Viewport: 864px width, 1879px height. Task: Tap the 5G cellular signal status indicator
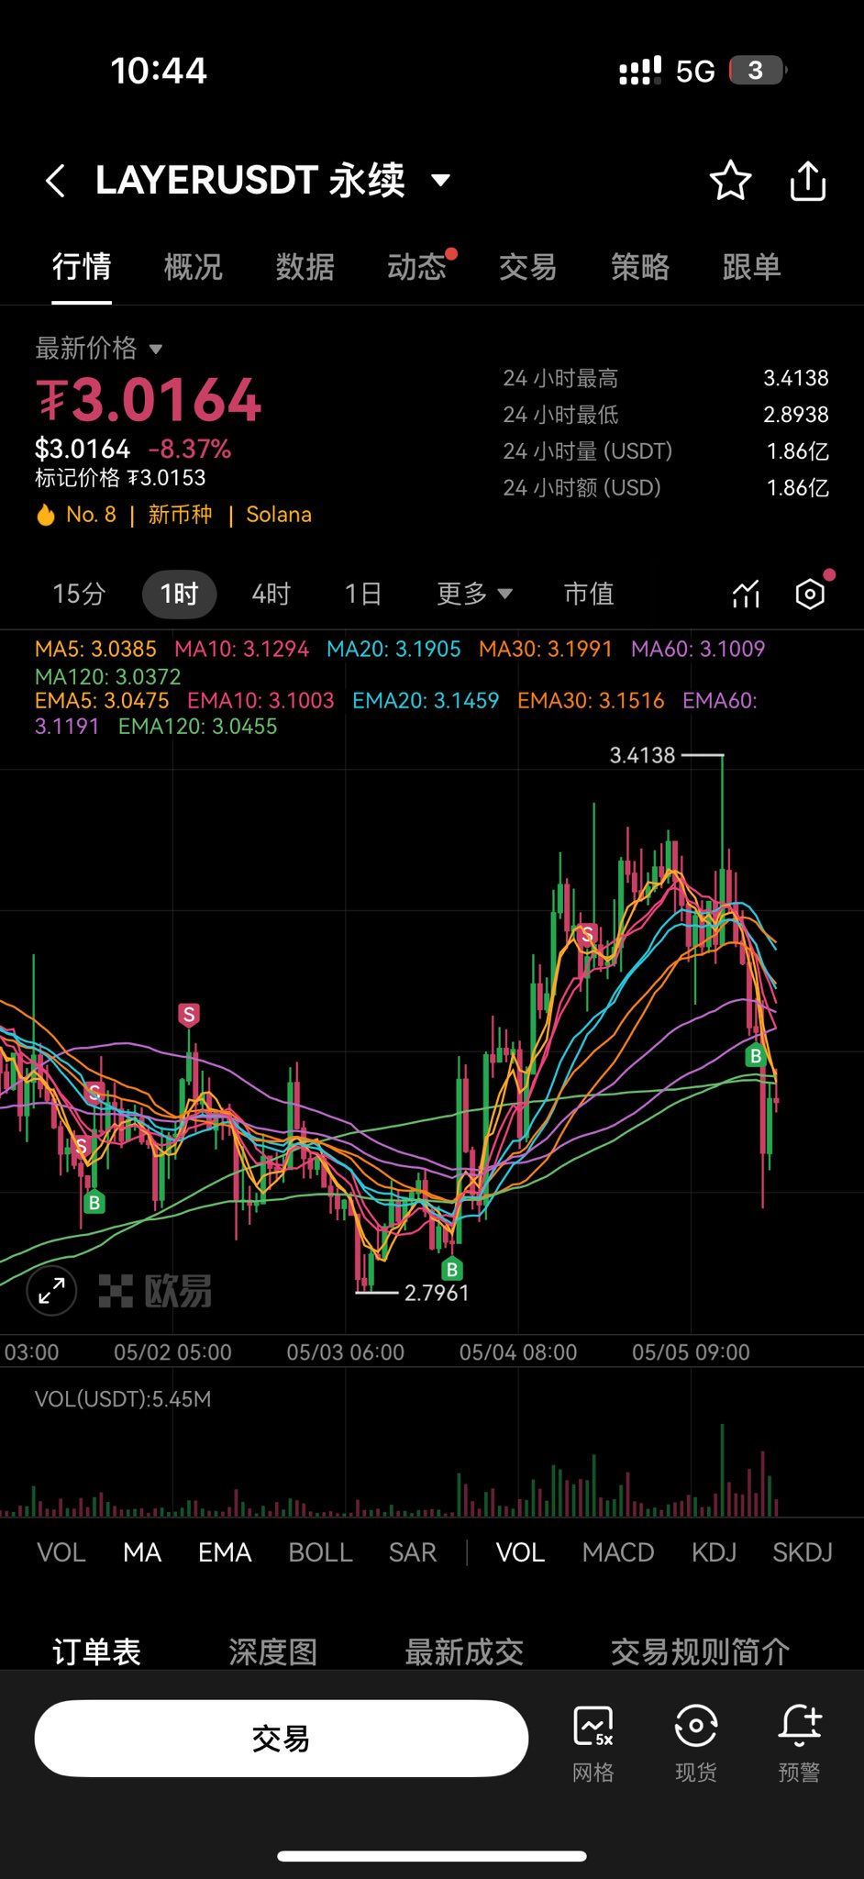pyautogui.click(x=667, y=71)
